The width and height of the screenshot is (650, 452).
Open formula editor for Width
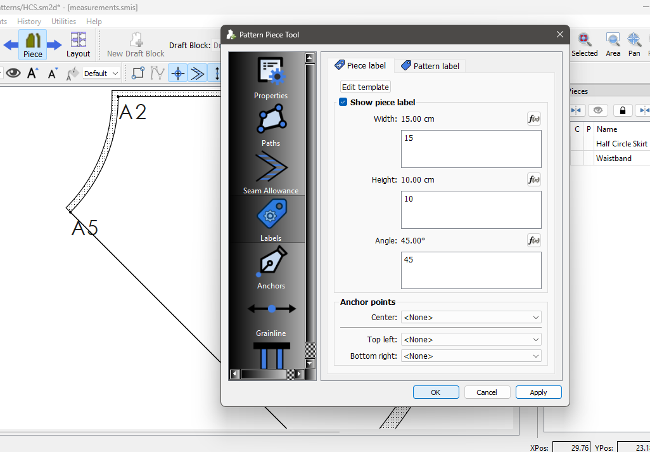pos(534,119)
